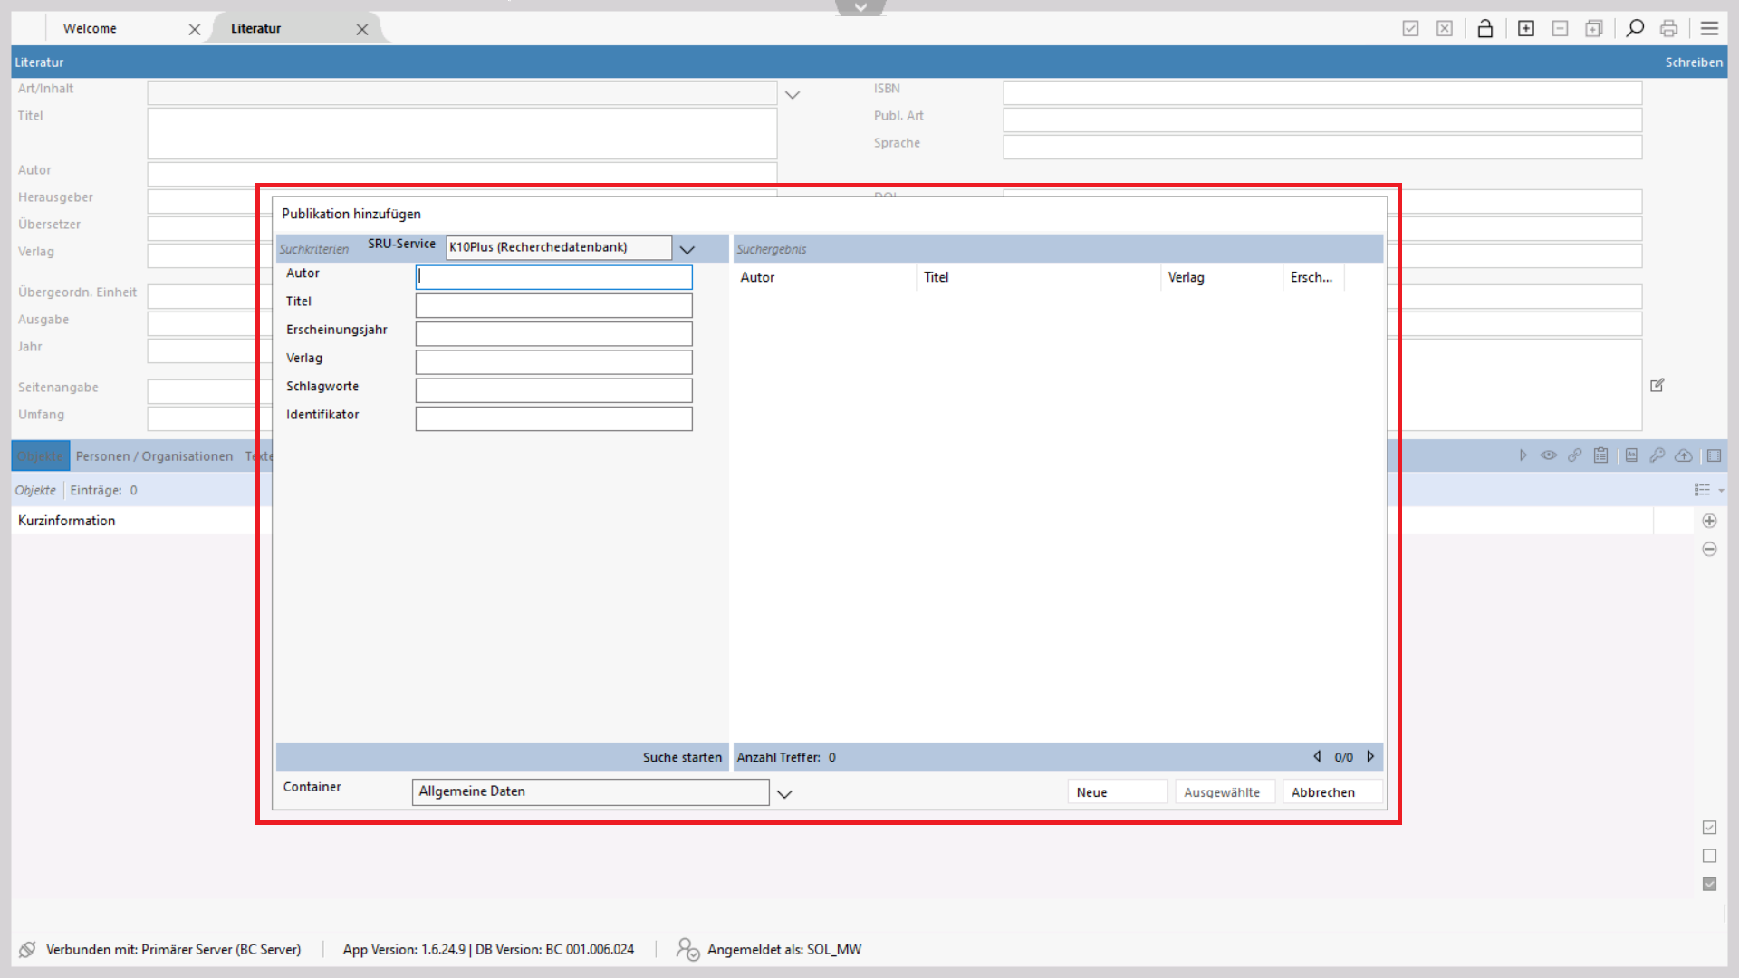This screenshot has width=1739, height=978.
Task: Toggle the eye visibility icon in Objekte bar
Action: (x=1549, y=455)
